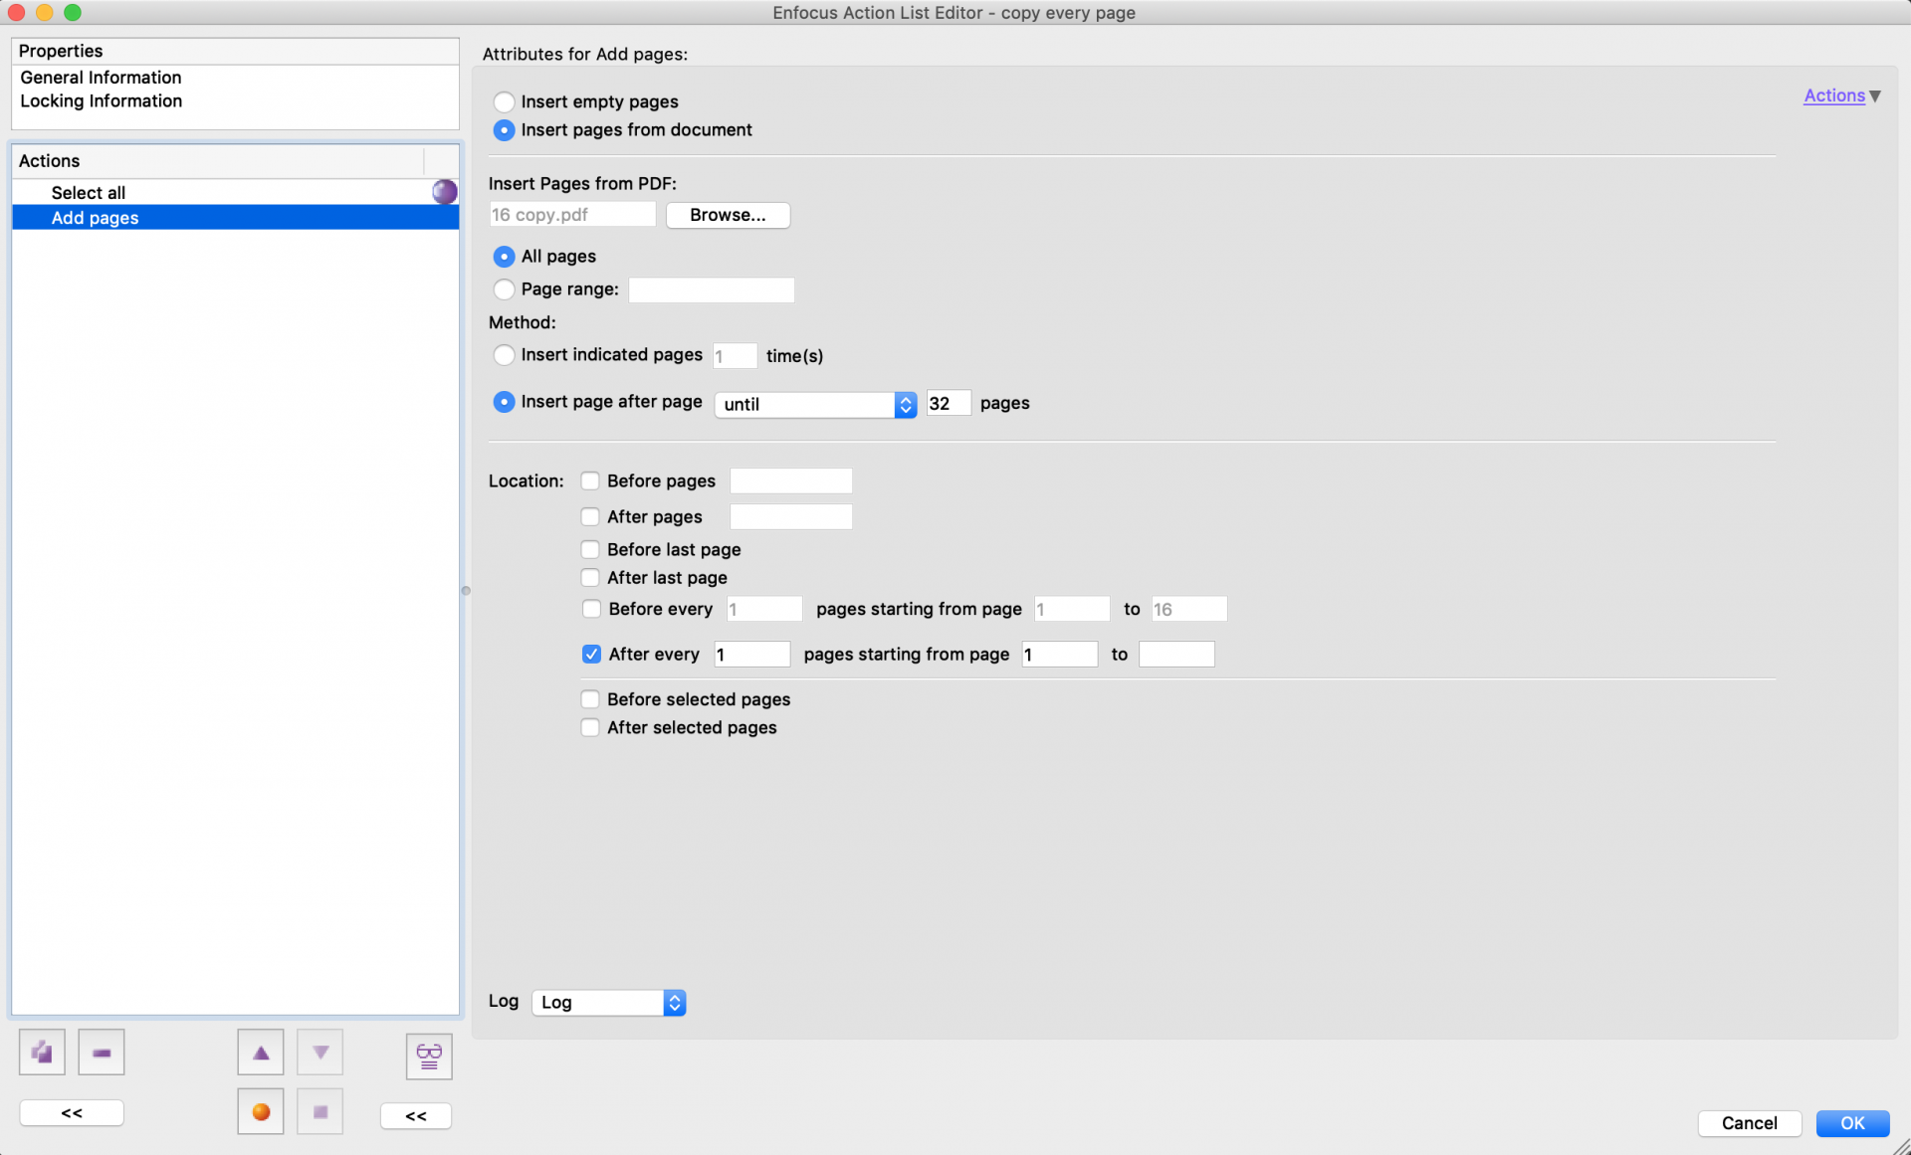Image resolution: width=1911 pixels, height=1155 pixels.
Task: Select Insert page after page method
Action: pos(505,402)
